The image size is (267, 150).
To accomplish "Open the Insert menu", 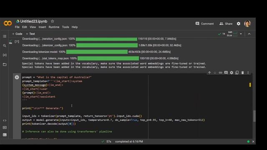I will (42, 27).
